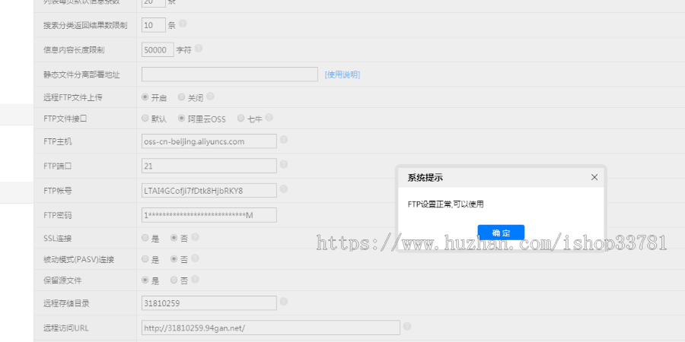Open the [使用说明] link
Image resolution: width=685 pixels, height=342 pixels.
(342, 74)
